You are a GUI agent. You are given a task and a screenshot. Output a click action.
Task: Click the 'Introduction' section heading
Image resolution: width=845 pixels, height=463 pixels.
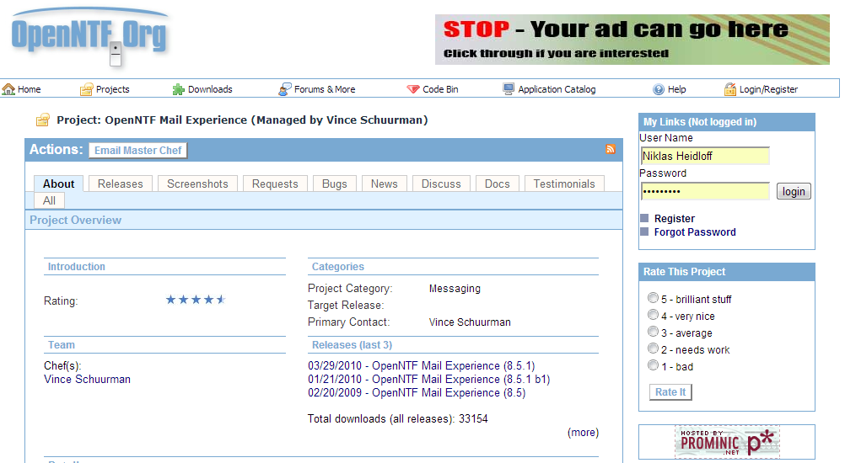tap(77, 267)
